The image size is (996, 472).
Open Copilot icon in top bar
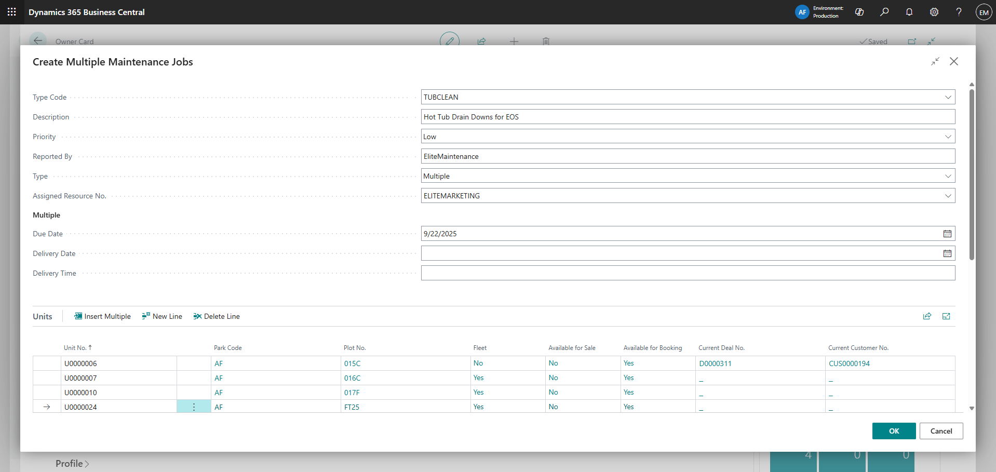click(859, 12)
